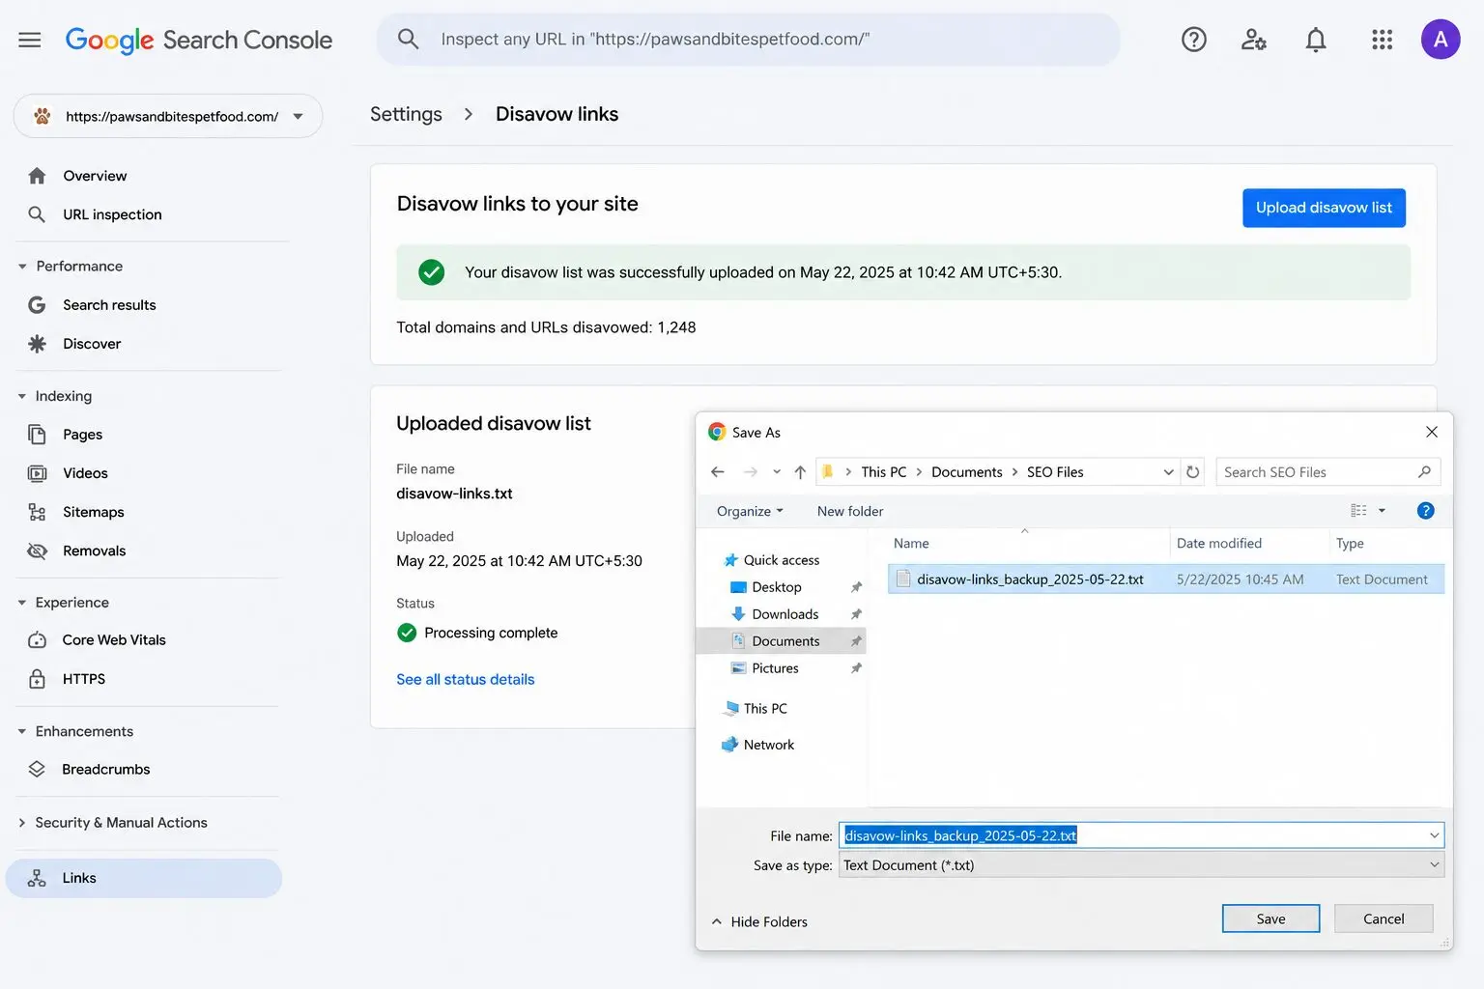This screenshot has width=1484, height=989.
Task: Collapse the Performance section
Action: tap(22, 267)
